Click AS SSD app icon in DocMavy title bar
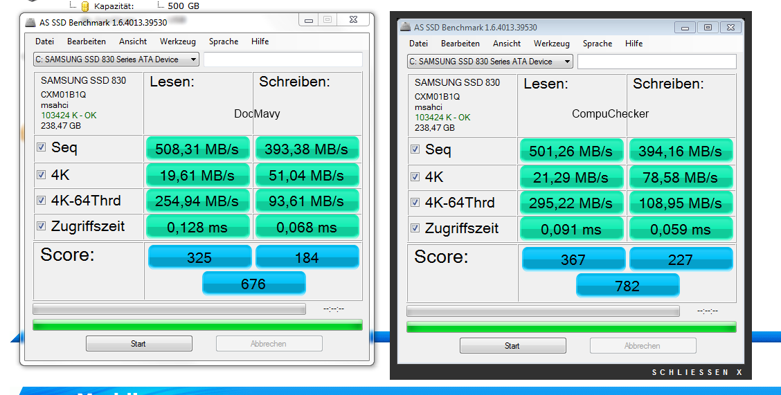The width and height of the screenshot is (781, 395). point(31,22)
